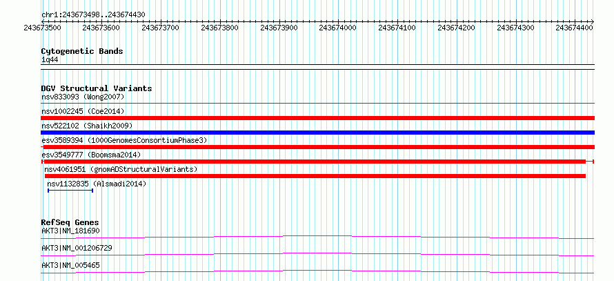The height and width of the screenshot is (281, 614).
Task: Click ruler position 243674000
Action: tap(338, 28)
